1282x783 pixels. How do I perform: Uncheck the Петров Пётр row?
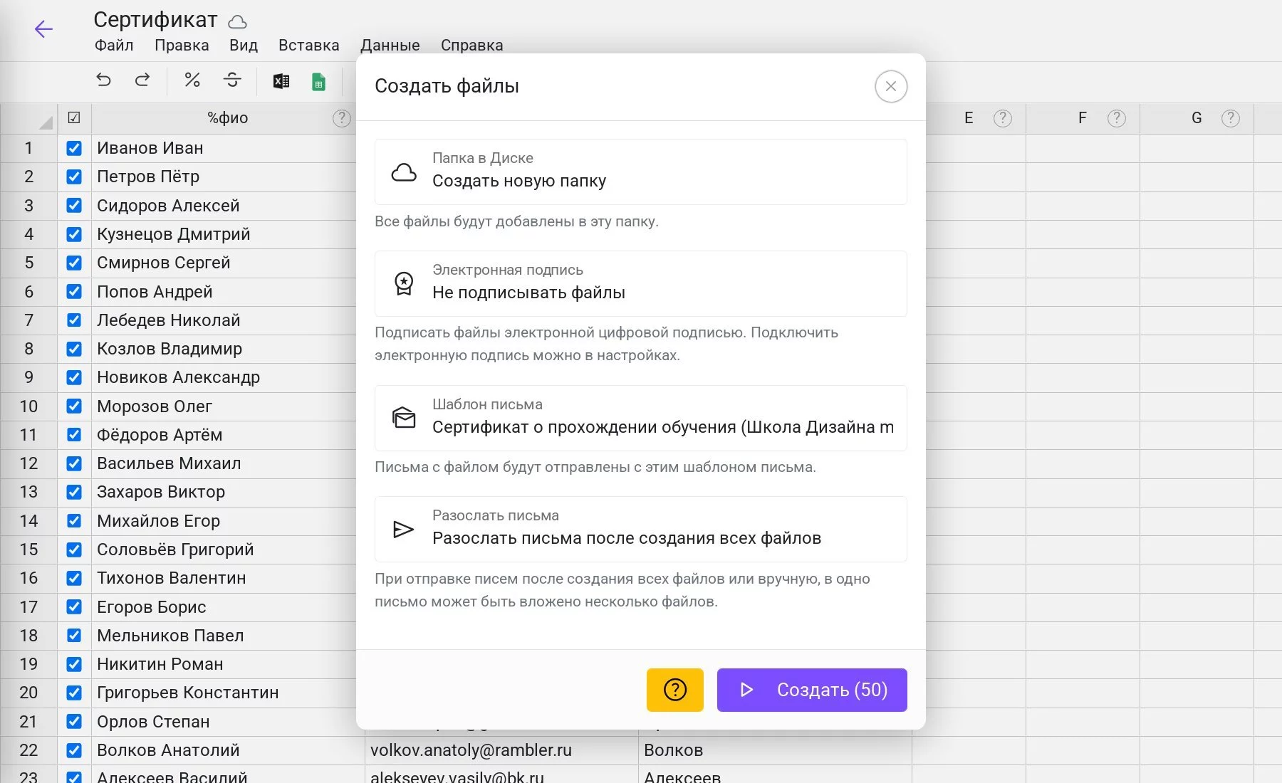pos(74,177)
